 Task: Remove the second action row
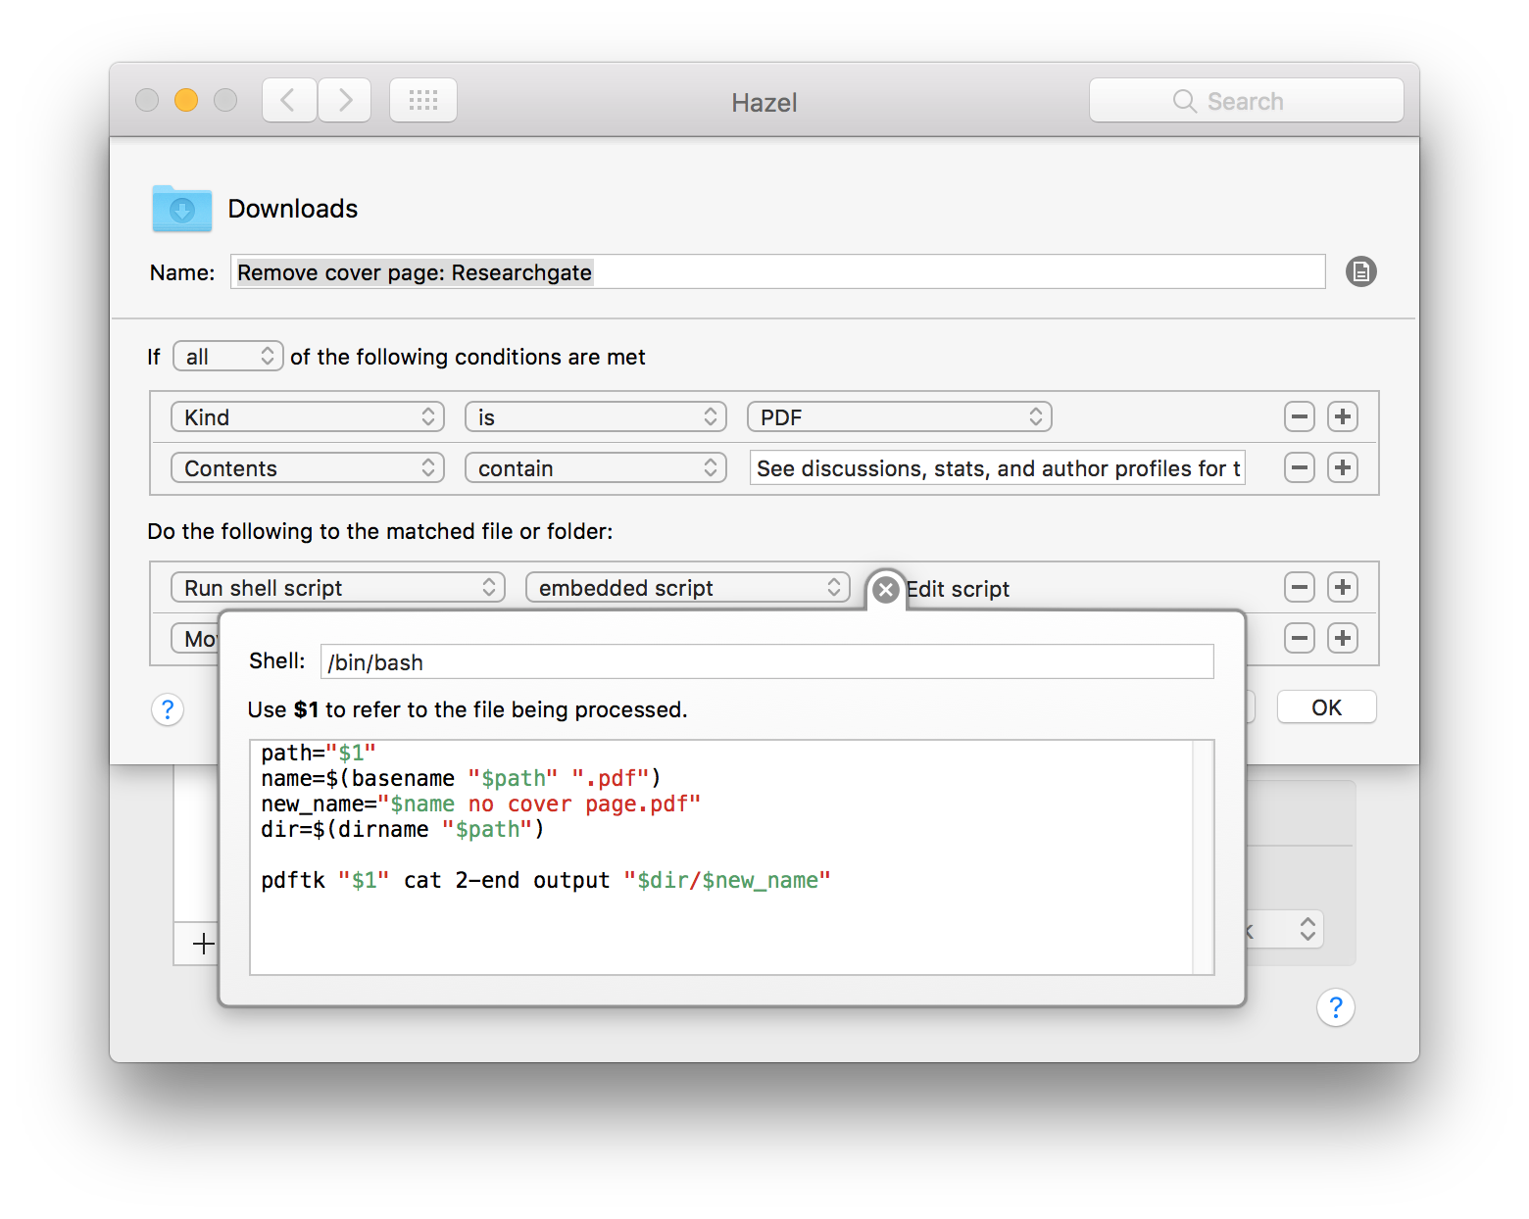click(x=1300, y=638)
